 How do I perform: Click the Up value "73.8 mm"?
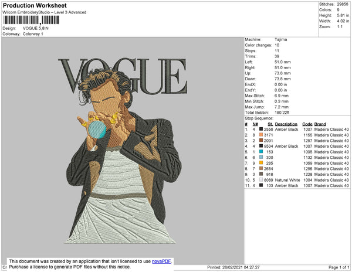click(282, 73)
